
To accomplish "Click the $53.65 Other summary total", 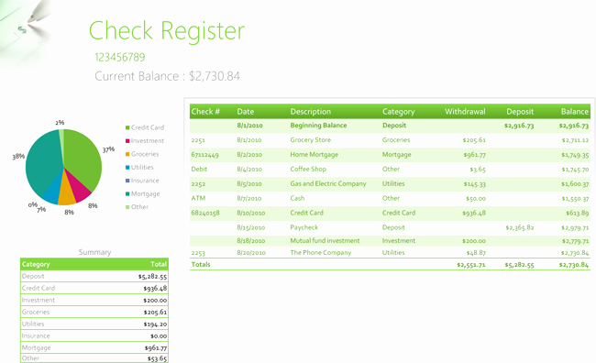I will click(x=157, y=358).
